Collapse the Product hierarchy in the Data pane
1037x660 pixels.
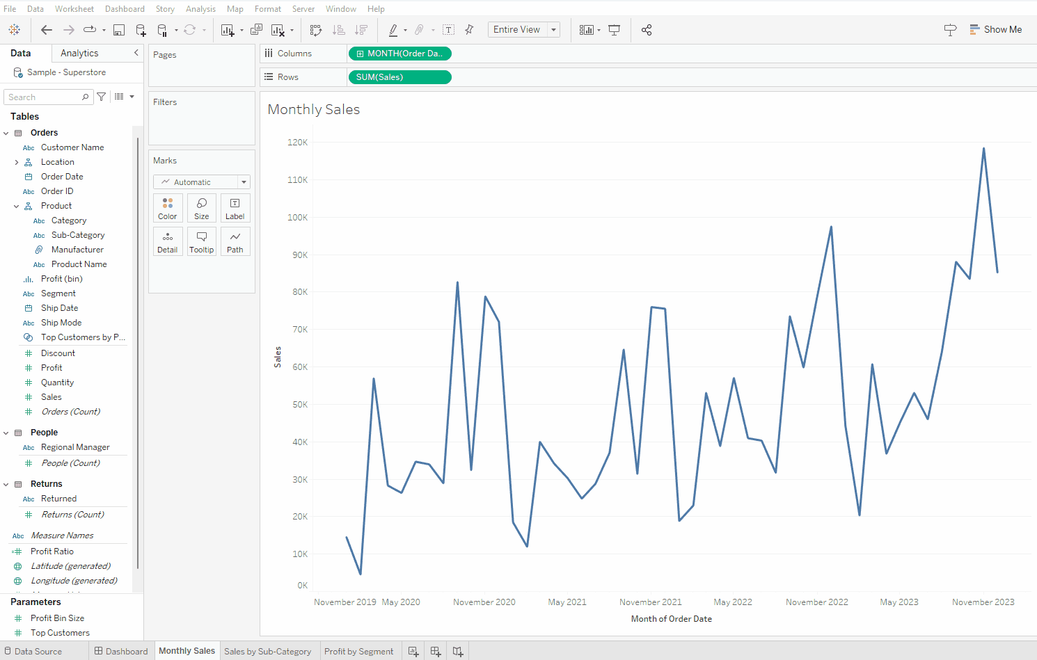point(16,207)
